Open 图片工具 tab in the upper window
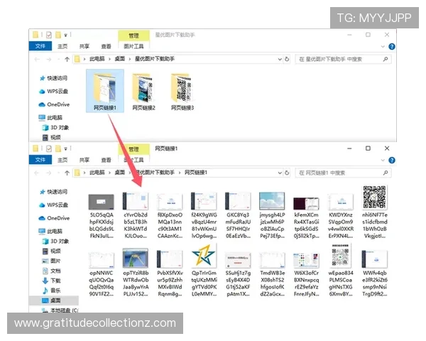The width and height of the screenshot is (426, 341). (x=133, y=46)
